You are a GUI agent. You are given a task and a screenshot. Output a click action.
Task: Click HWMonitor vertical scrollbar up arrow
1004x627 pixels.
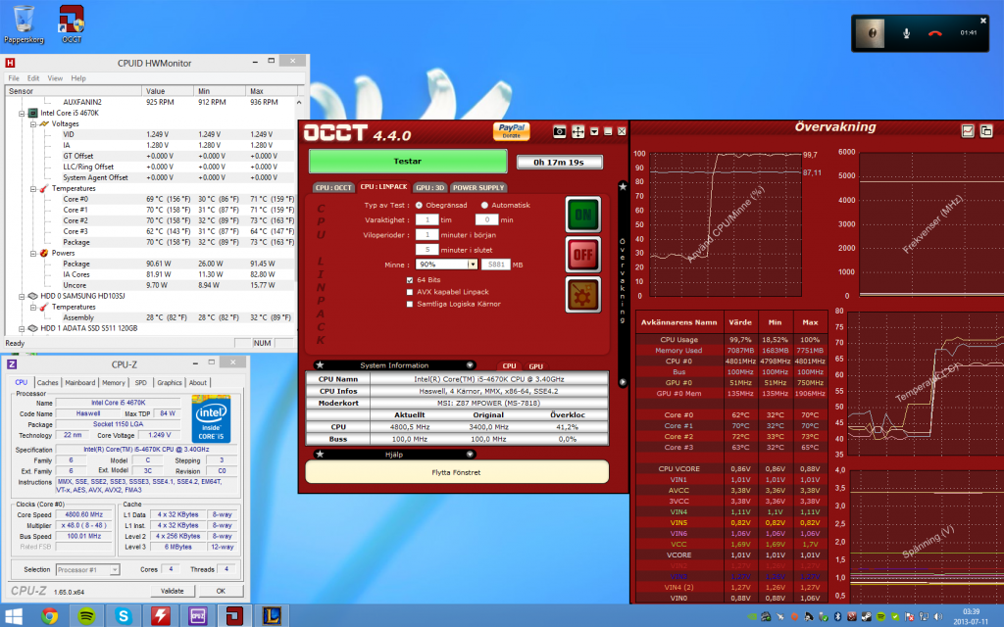click(x=299, y=102)
